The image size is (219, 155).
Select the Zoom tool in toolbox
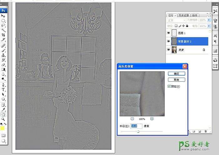pyautogui.click(x=3, y=119)
